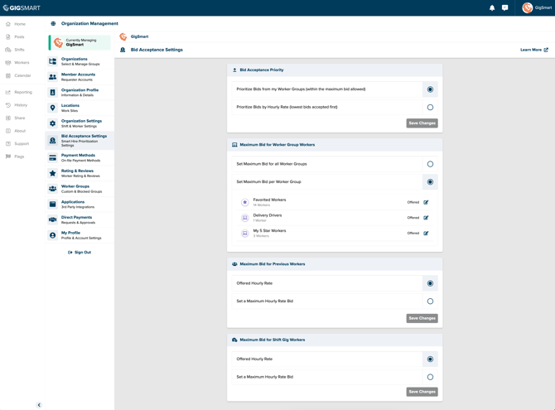Open the Currently Managing GigSmart organization selector

pyautogui.click(x=80, y=42)
